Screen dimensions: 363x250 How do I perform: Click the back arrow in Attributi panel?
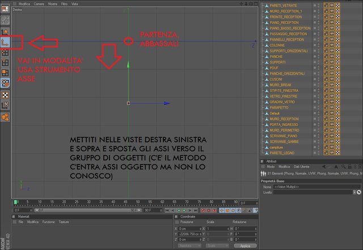(x=324, y=167)
